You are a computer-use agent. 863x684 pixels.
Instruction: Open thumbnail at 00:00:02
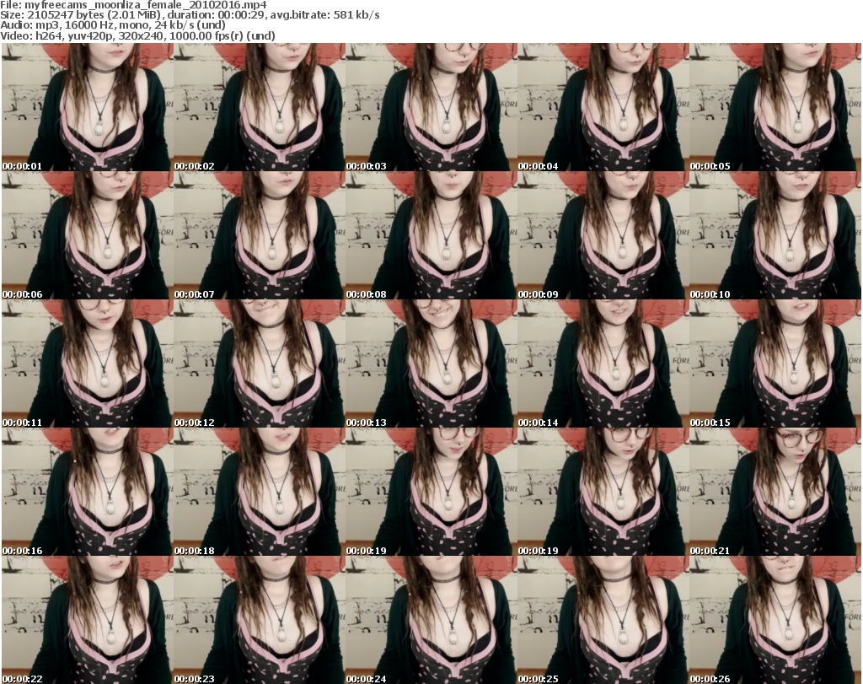click(x=260, y=107)
